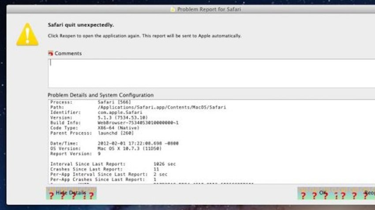The width and height of the screenshot is (375, 210).
Task: Select the Path line with /Applications/Safari.app
Action: click(138, 107)
